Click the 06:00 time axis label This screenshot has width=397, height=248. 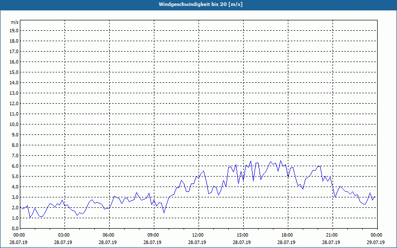coord(108,235)
